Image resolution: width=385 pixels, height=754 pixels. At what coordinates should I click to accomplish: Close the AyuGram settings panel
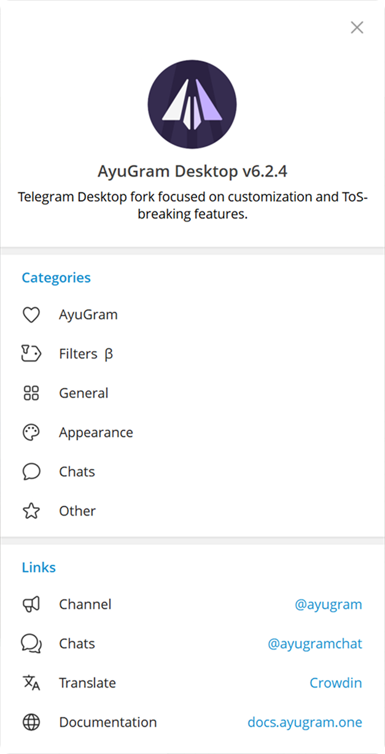click(x=357, y=28)
